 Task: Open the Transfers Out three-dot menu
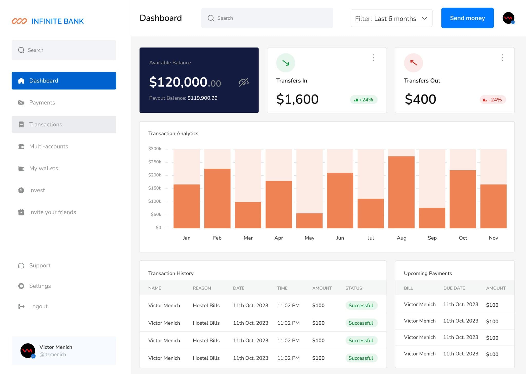click(502, 58)
